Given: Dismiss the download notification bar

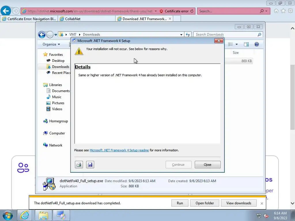Looking at the screenshot, I should (x=262, y=203).
